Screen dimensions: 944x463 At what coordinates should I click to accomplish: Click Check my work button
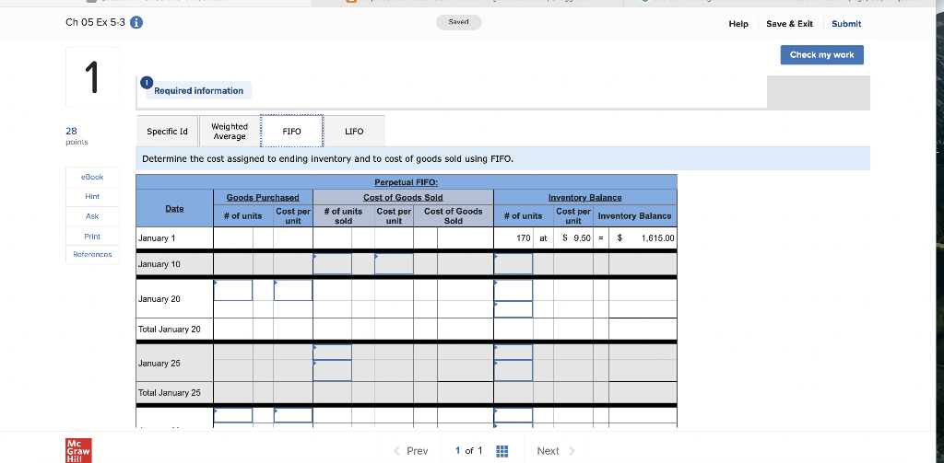coord(821,54)
